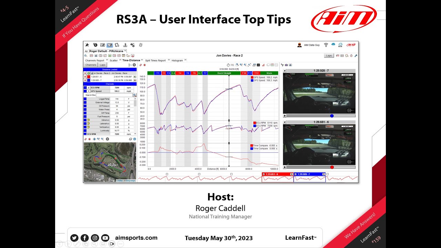
Task: Click the red record dot above the graph
Action: pyautogui.click(x=144, y=65)
